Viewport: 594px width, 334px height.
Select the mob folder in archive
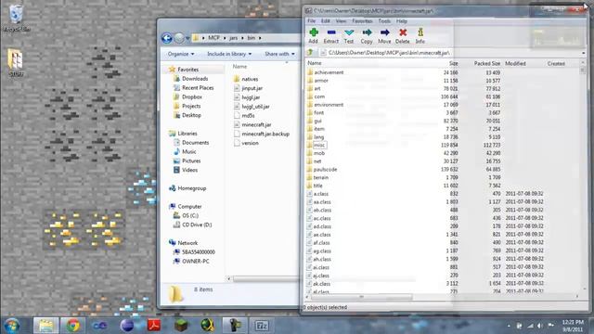319,153
